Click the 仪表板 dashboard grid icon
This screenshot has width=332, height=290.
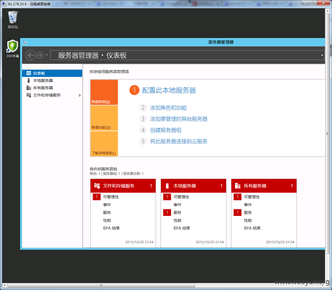pyautogui.click(x=29, y=73)
